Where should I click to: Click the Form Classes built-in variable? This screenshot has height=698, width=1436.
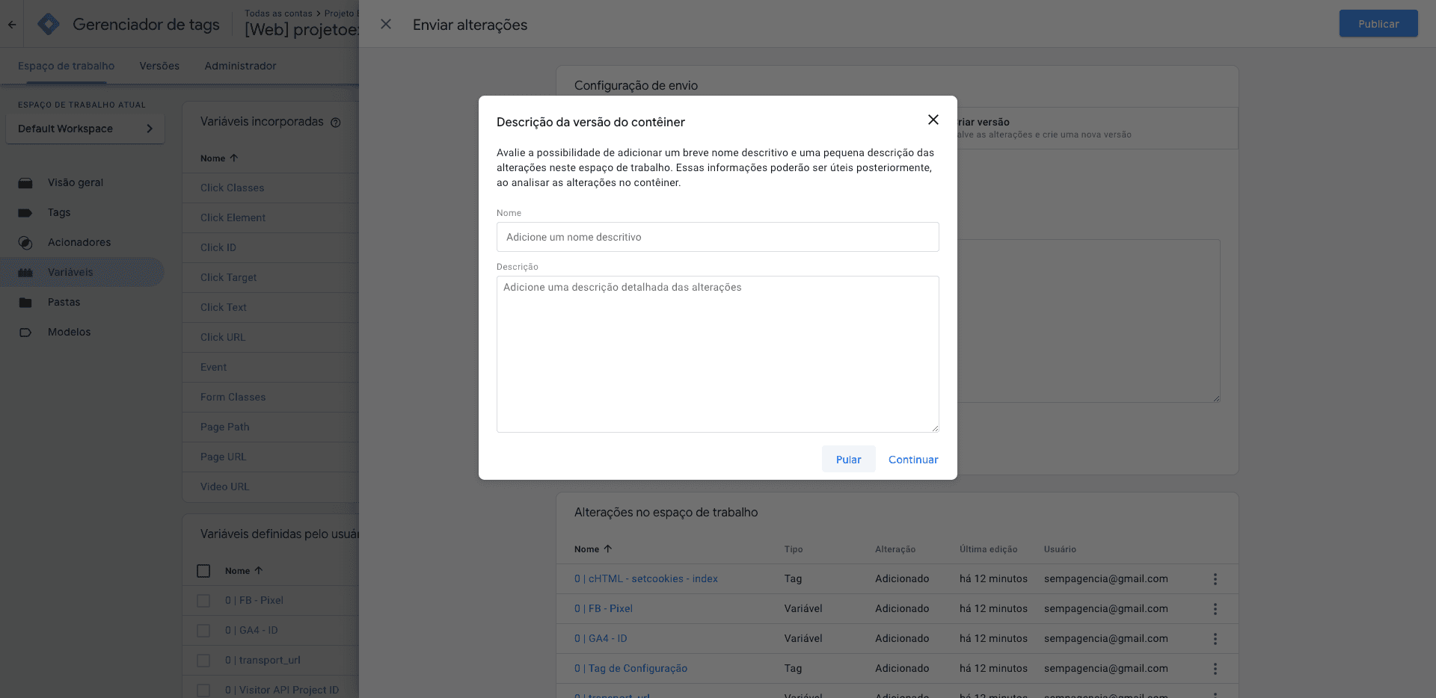pos(233,397)
